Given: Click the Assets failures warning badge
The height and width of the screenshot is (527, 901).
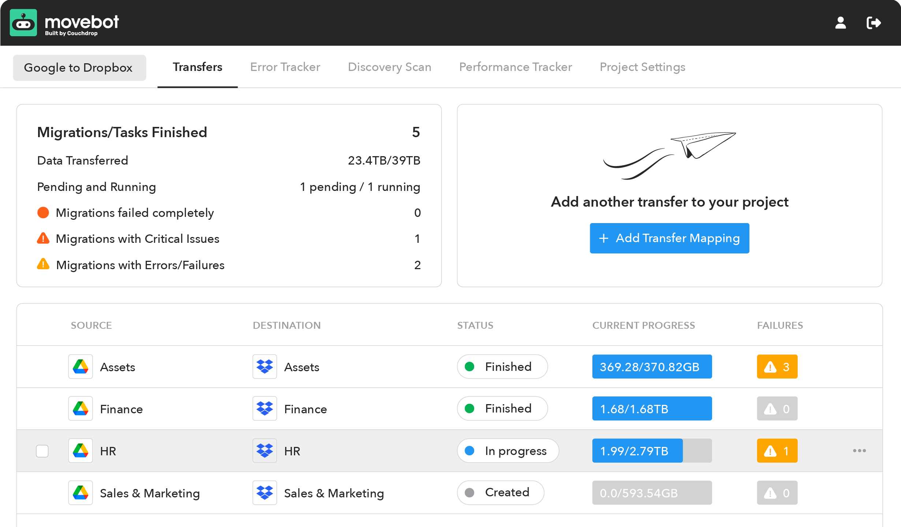Looking at the screenshot, I should coord(777,366).
